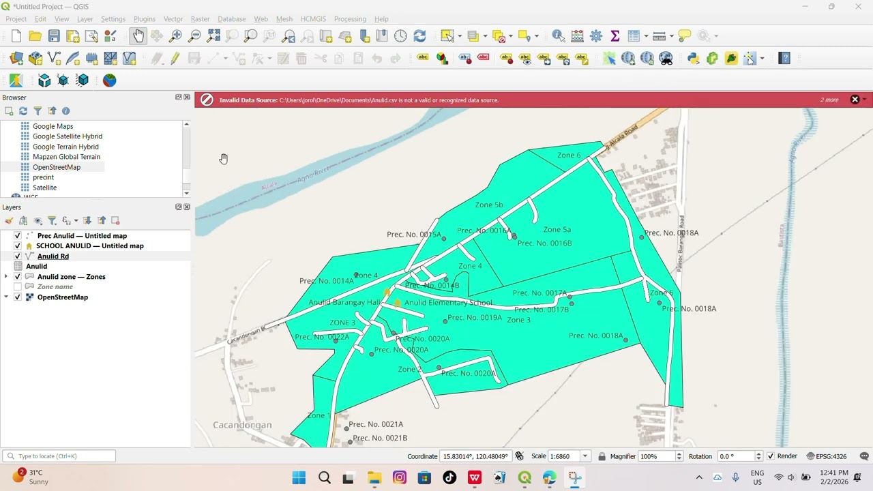873x491 pixels.
Task: Open the Vector menu
Action: 173,19
